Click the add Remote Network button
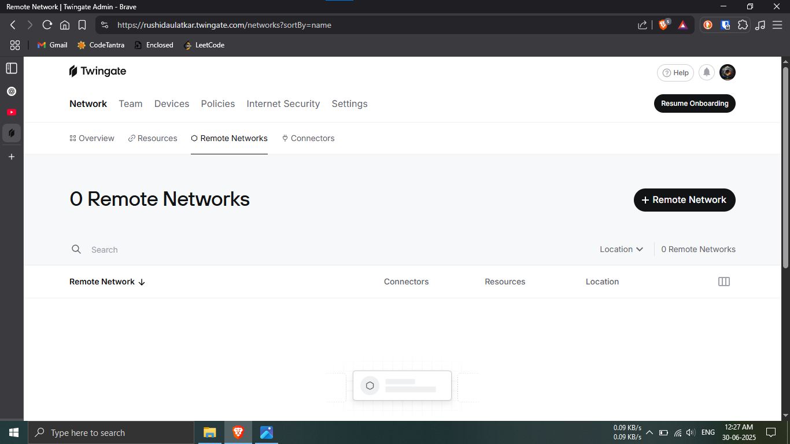This screenshot has width=790, height=444. (684, 199)
